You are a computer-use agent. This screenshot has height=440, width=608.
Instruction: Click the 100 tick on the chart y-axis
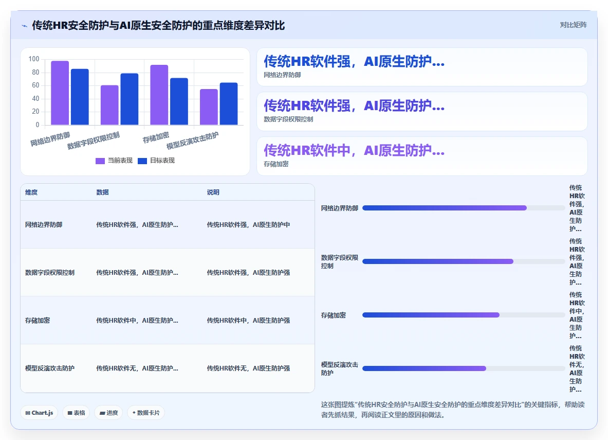point(34,59)
